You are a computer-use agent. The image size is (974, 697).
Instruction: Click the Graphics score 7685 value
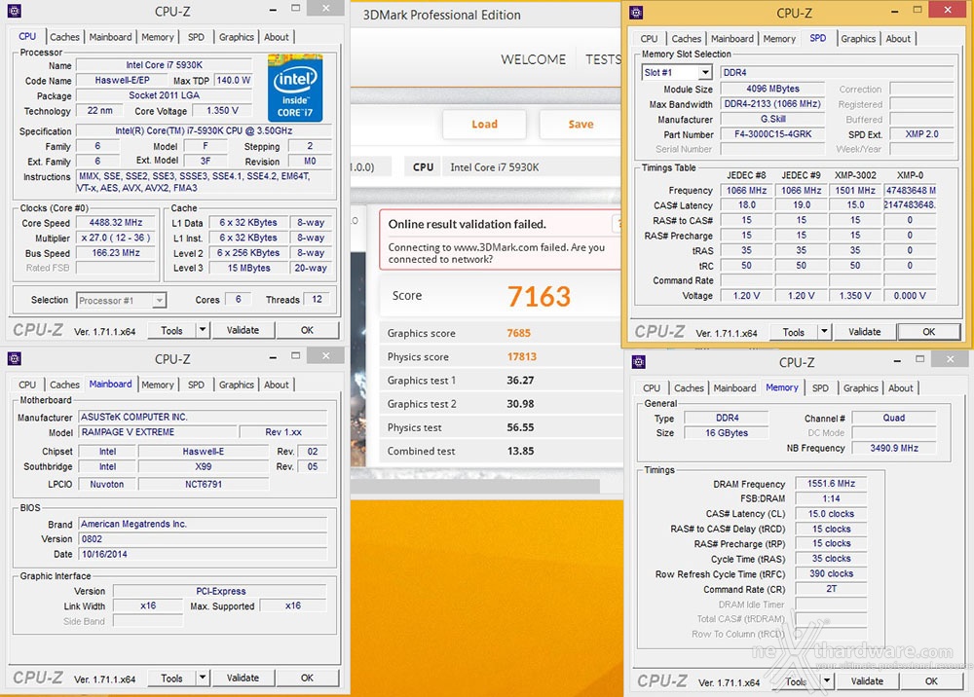point(519,333)
